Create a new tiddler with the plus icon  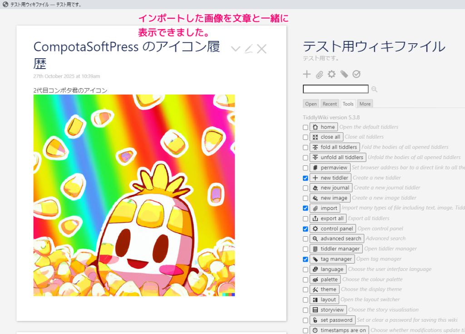pyautogui.click(x=307, y=74)
